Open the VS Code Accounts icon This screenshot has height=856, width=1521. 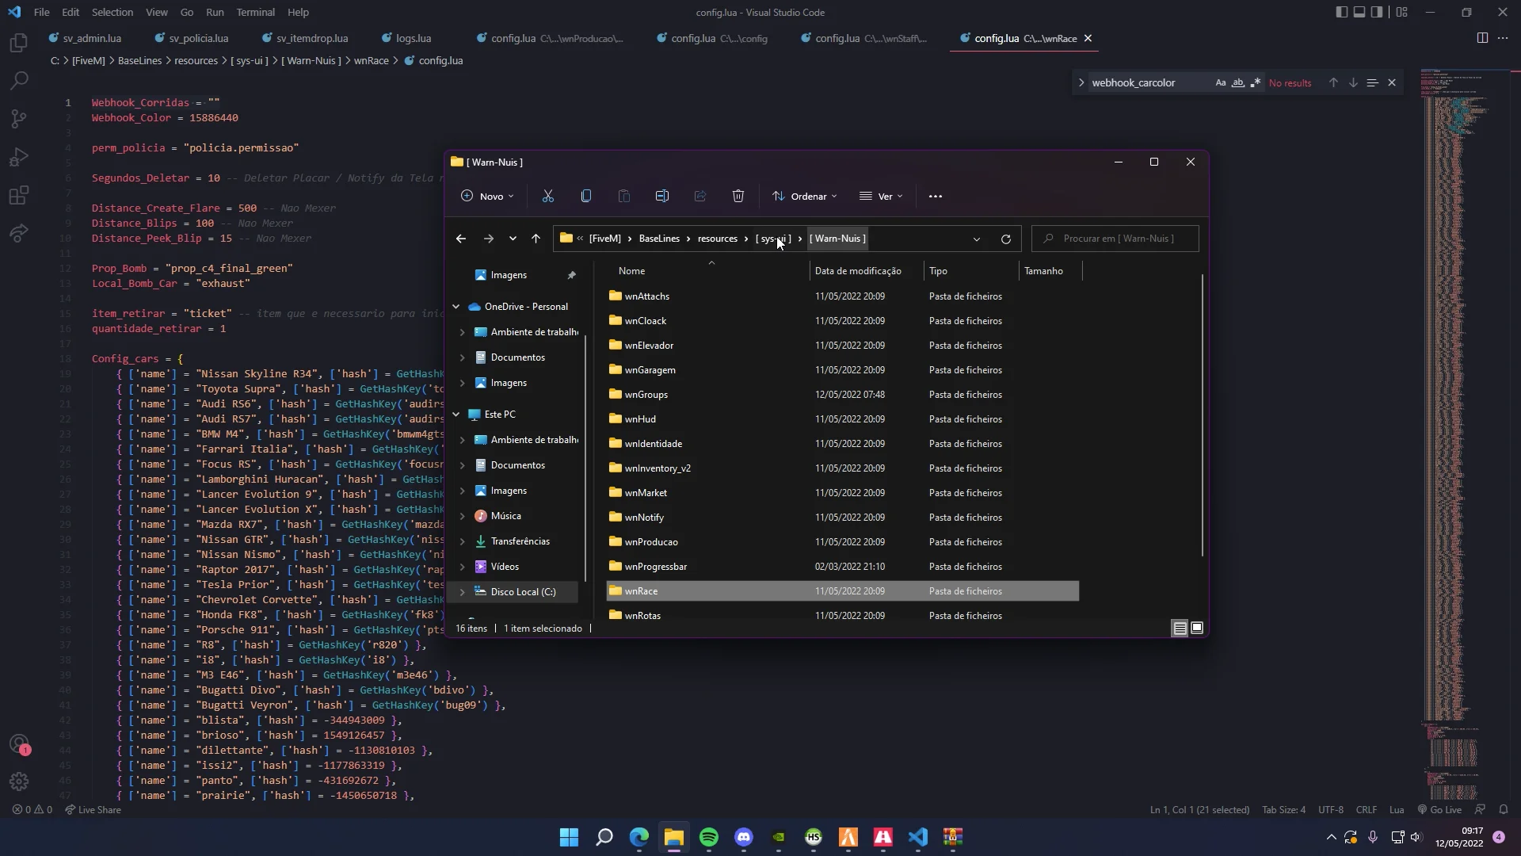point(19,744)
